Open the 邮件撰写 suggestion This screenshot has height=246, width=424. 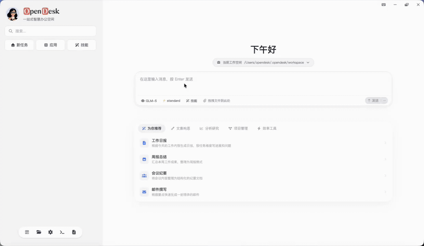(263, 192)
